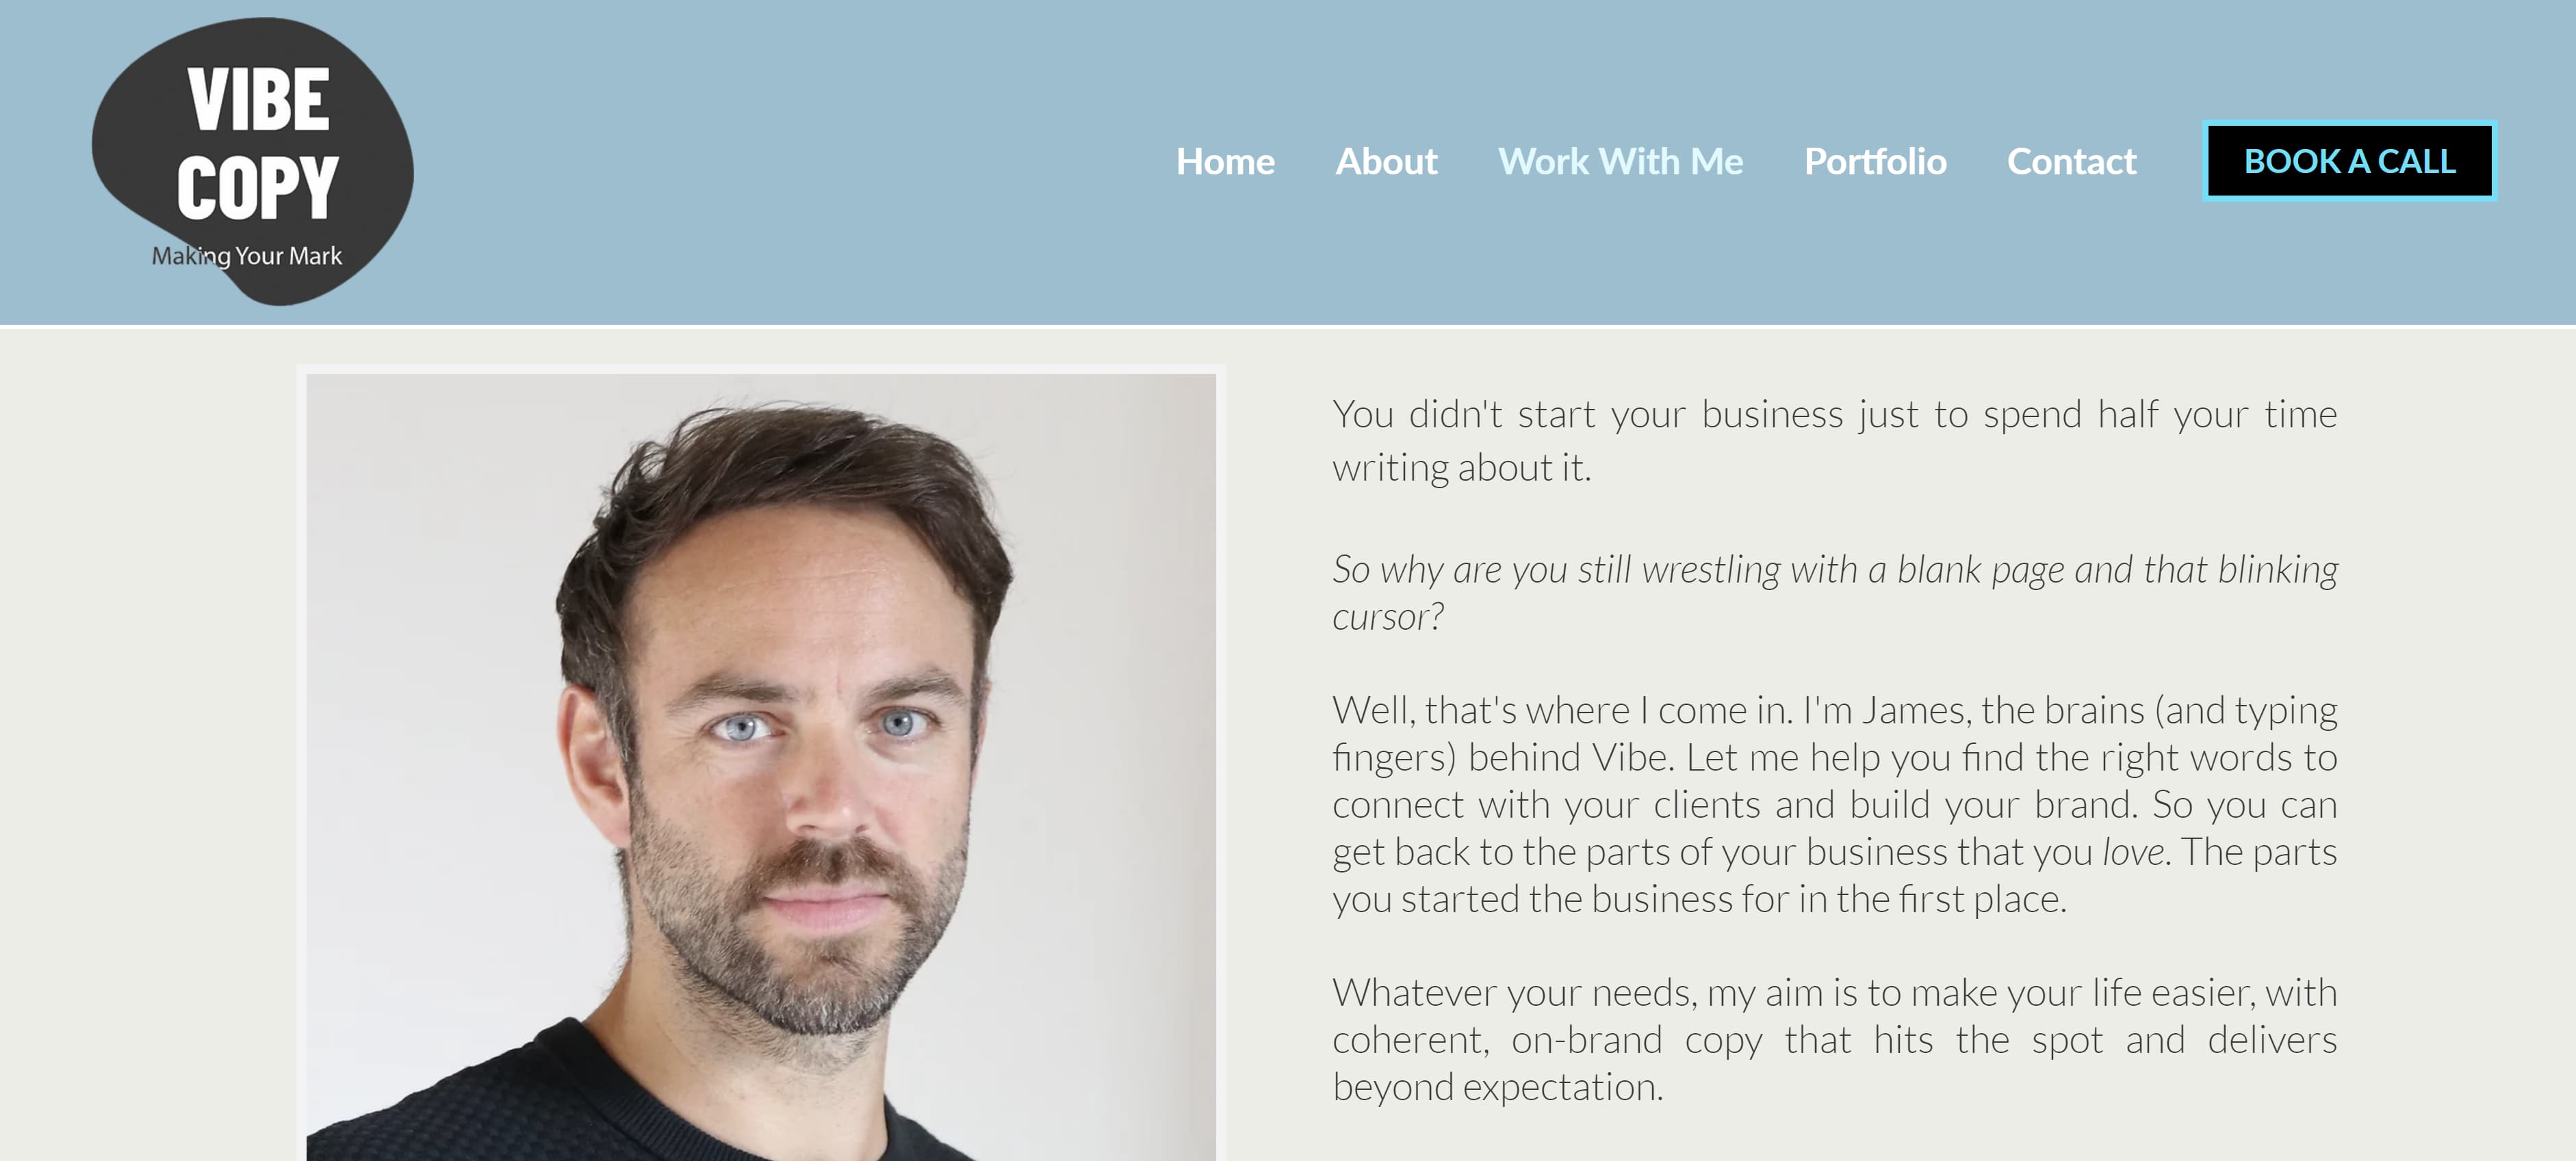Viewport: 2576px width, 1161px height.
Task: Navigate to the About page
Action: point(1386,162)
